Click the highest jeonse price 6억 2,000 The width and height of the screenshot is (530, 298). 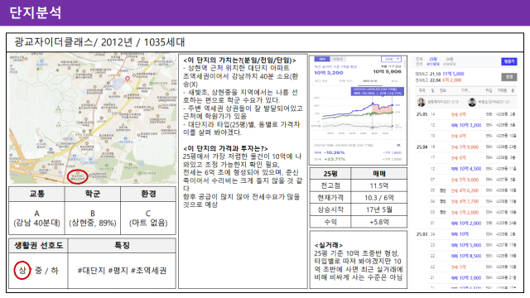452,80
